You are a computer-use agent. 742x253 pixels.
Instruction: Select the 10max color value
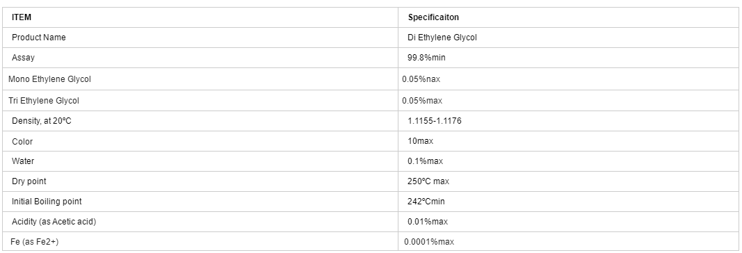coord(420,141)
